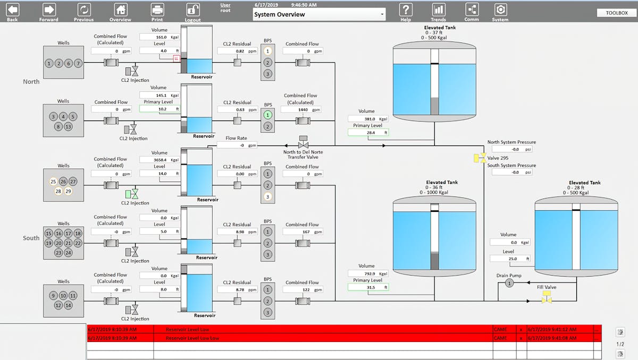Open the Help screen
Image resolution: width=638 pixels, height=360 pixels.
coord(405,11)
